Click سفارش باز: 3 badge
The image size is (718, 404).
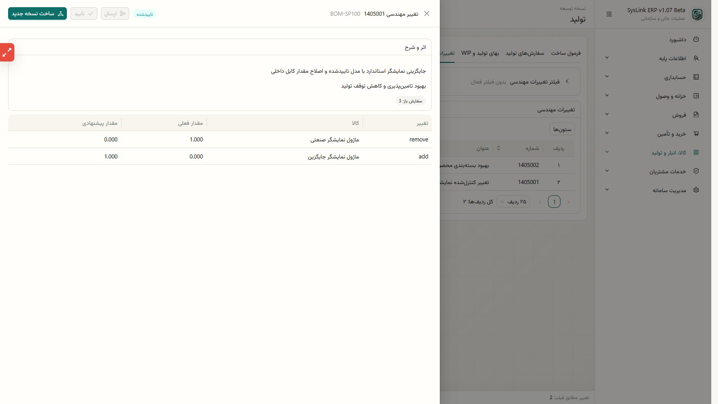point(411,101)
